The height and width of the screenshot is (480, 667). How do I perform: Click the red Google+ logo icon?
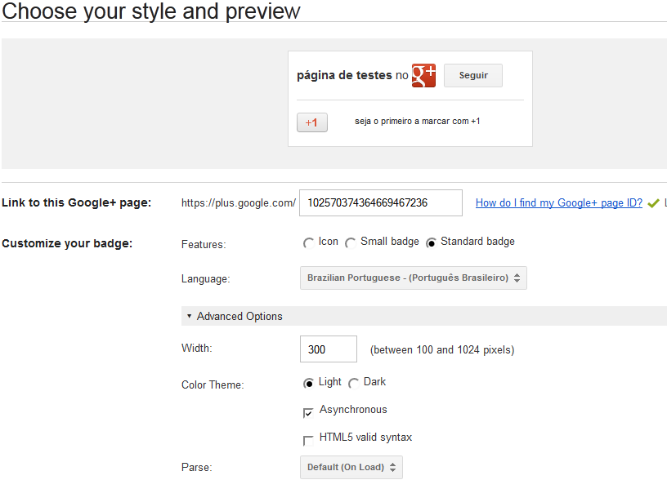click(x=423, y=75)
